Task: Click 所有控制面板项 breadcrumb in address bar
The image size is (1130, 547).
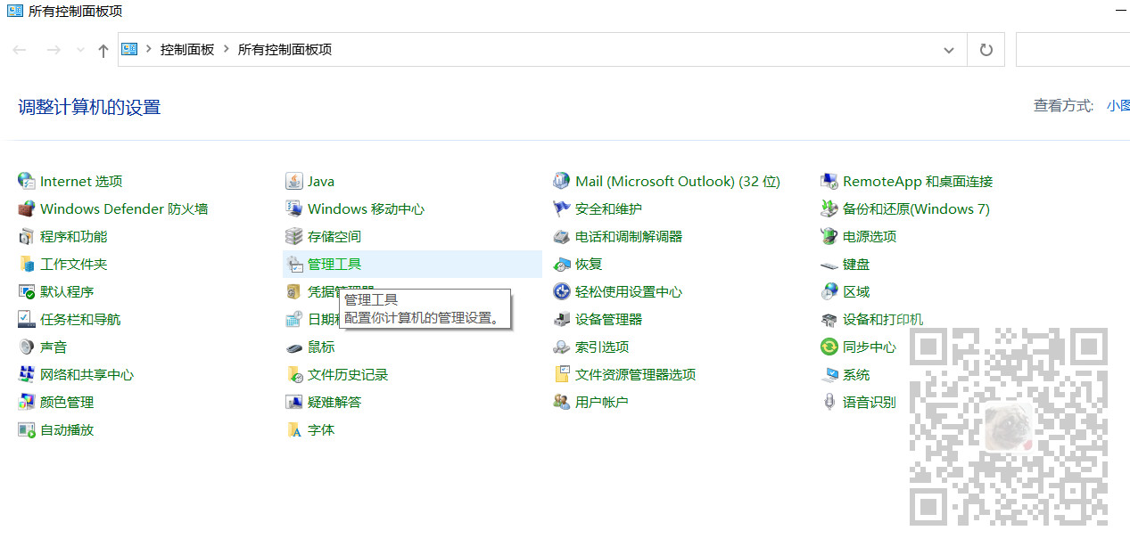Action: [x=285, y=50]
